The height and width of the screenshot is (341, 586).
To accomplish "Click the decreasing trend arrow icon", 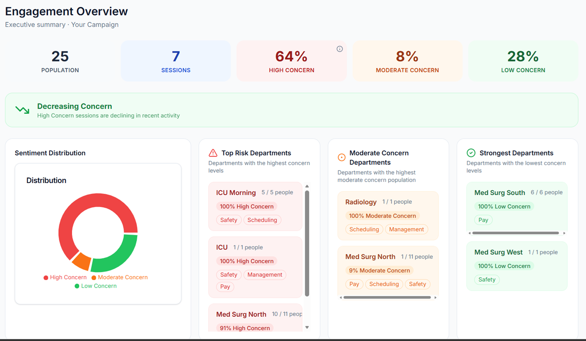I will [x=22, y=110].
